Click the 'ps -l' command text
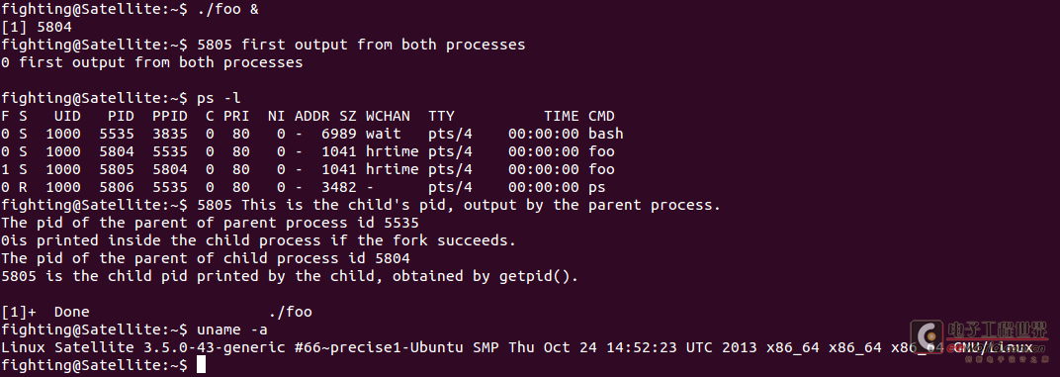The image size is (1060, 377). click(x=219, y=98)
